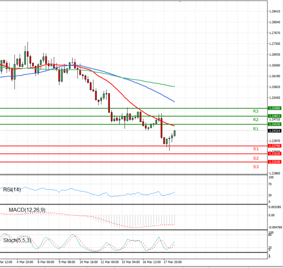Select the 1.24530 green price tag
Image resolution: width=283 pixels, height=268 pixels.
click(275, 124)
